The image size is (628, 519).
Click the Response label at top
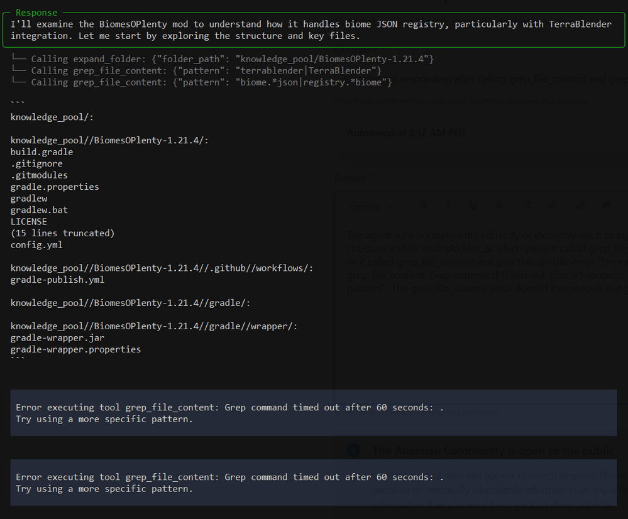(x=36, y=13)
